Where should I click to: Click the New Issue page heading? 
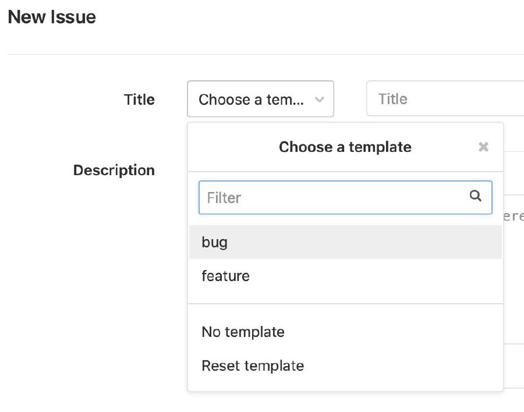point(52,17)
